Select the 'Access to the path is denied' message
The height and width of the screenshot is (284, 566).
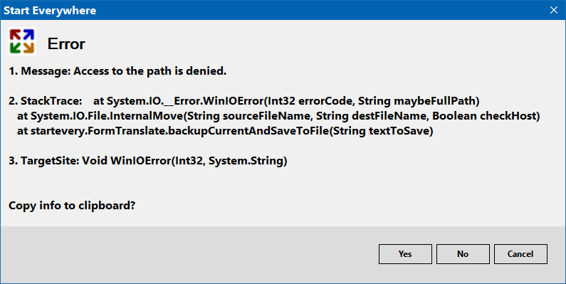pyautogui.click(x=150, y=71)
